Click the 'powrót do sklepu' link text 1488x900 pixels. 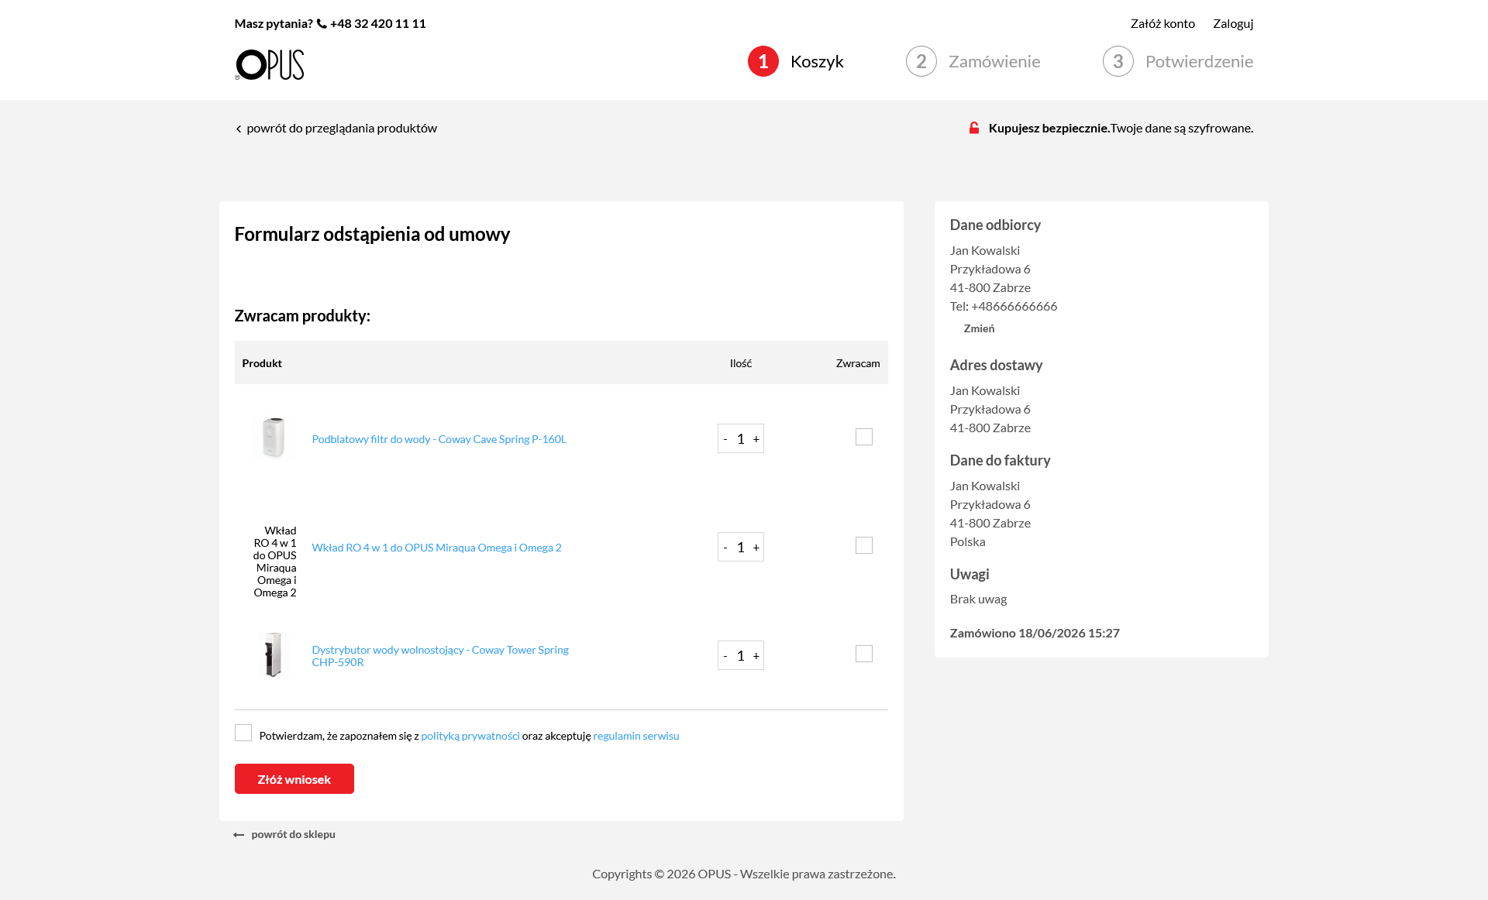pos(293,834)
